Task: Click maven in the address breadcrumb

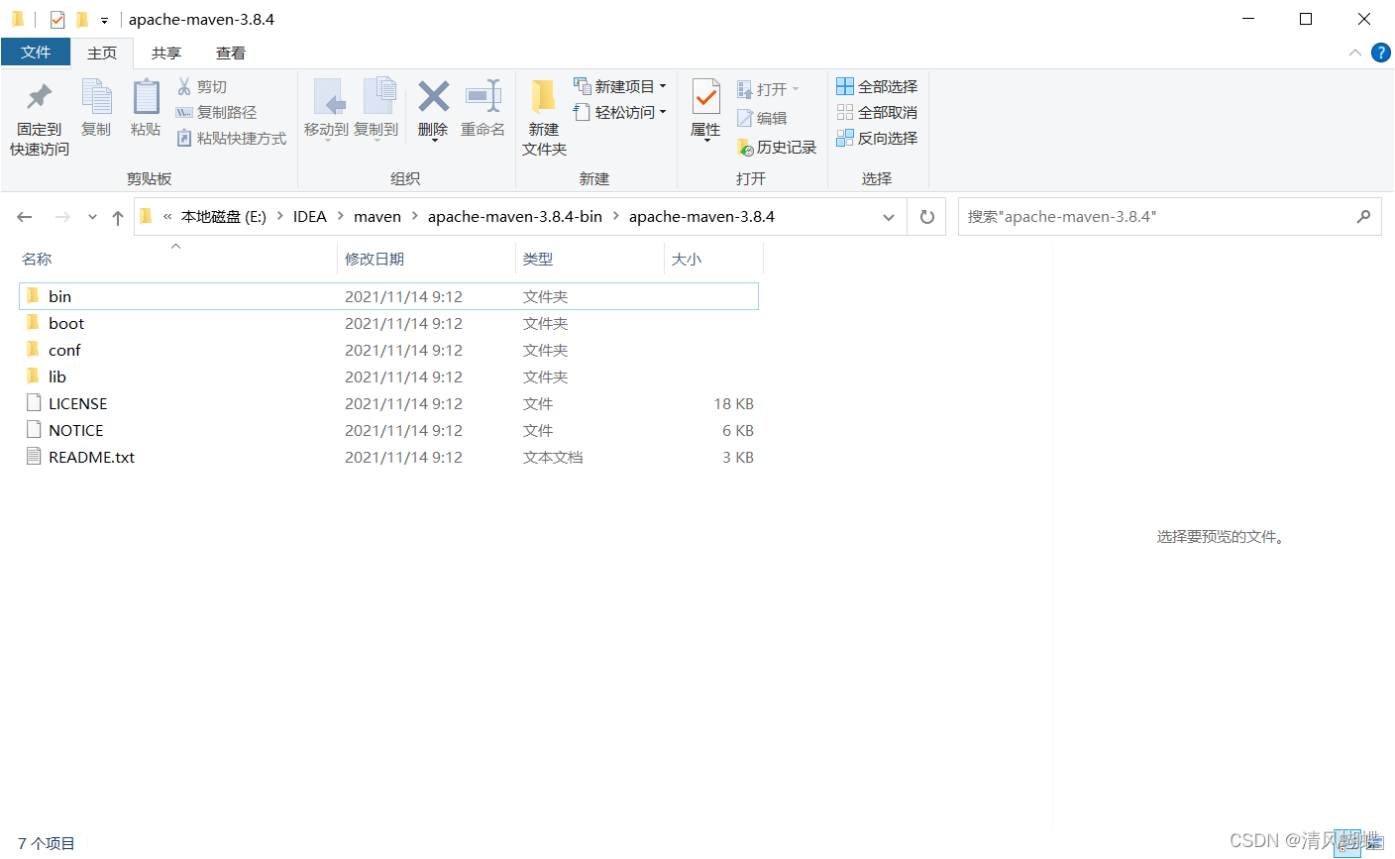Action: [377, 216]
